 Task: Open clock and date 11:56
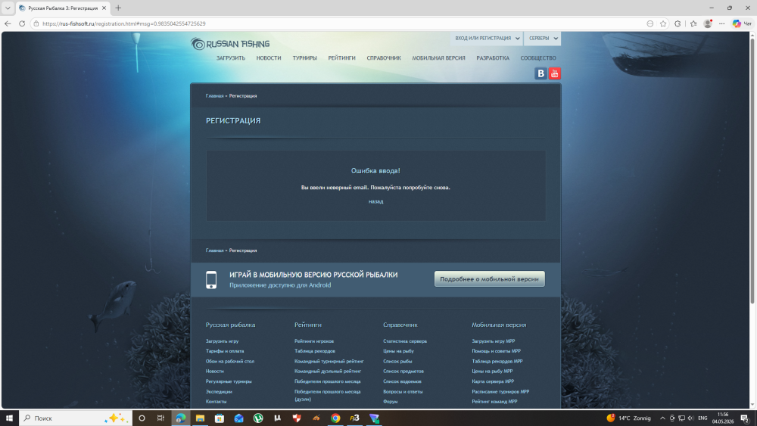pyautogui.click(x=723, y=418)
